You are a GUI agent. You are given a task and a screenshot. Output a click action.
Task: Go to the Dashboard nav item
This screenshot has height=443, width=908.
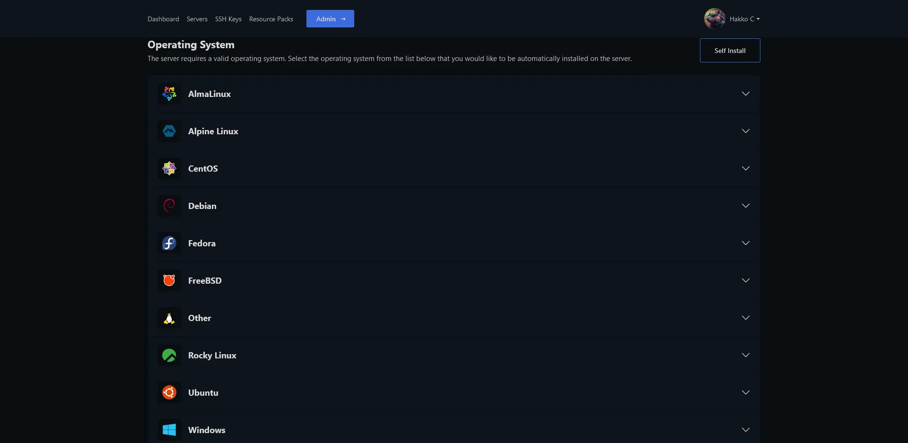(163, 19)
